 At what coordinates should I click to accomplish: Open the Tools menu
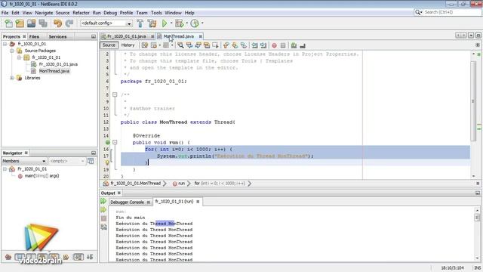coord(156,13)
